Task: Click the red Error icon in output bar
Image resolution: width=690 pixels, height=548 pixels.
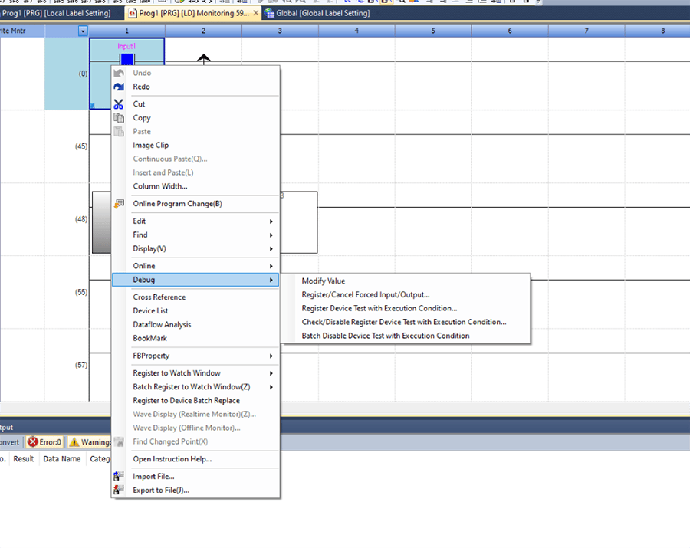Action: pyautogui.click(x=32, y=442)
